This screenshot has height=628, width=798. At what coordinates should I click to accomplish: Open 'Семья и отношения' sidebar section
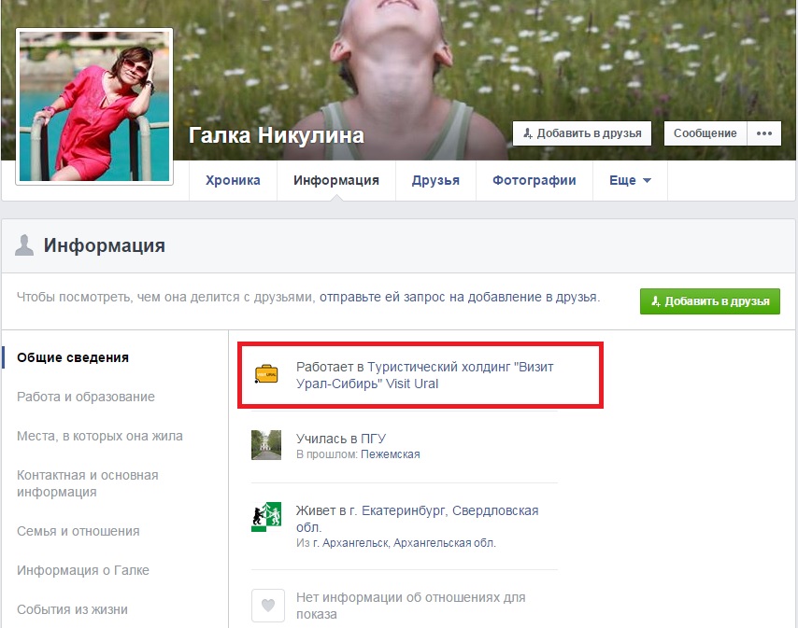78,531
